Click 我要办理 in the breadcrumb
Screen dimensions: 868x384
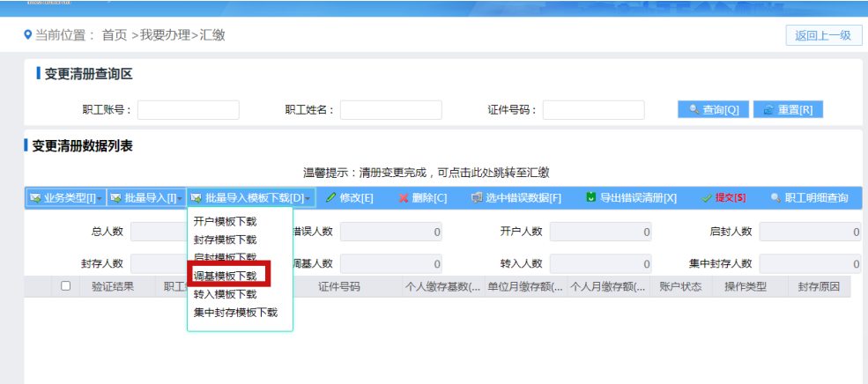(x=165, y=35)
